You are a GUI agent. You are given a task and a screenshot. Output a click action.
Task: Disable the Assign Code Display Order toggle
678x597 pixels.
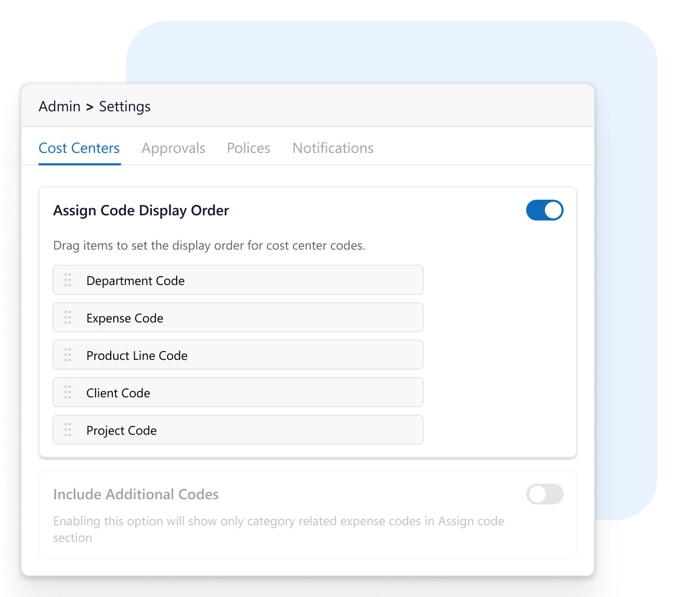click(544, 210)
